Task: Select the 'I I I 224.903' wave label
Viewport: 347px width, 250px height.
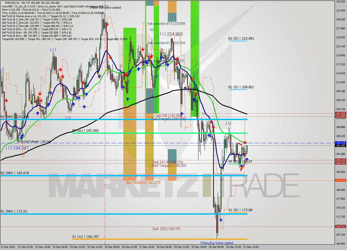Action: pyautogui.click(x=171, y=34)
